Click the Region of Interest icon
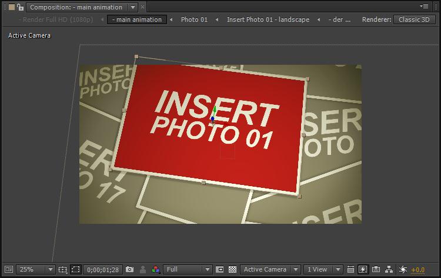Screen dimensions: 441x278 pos(220,269)
